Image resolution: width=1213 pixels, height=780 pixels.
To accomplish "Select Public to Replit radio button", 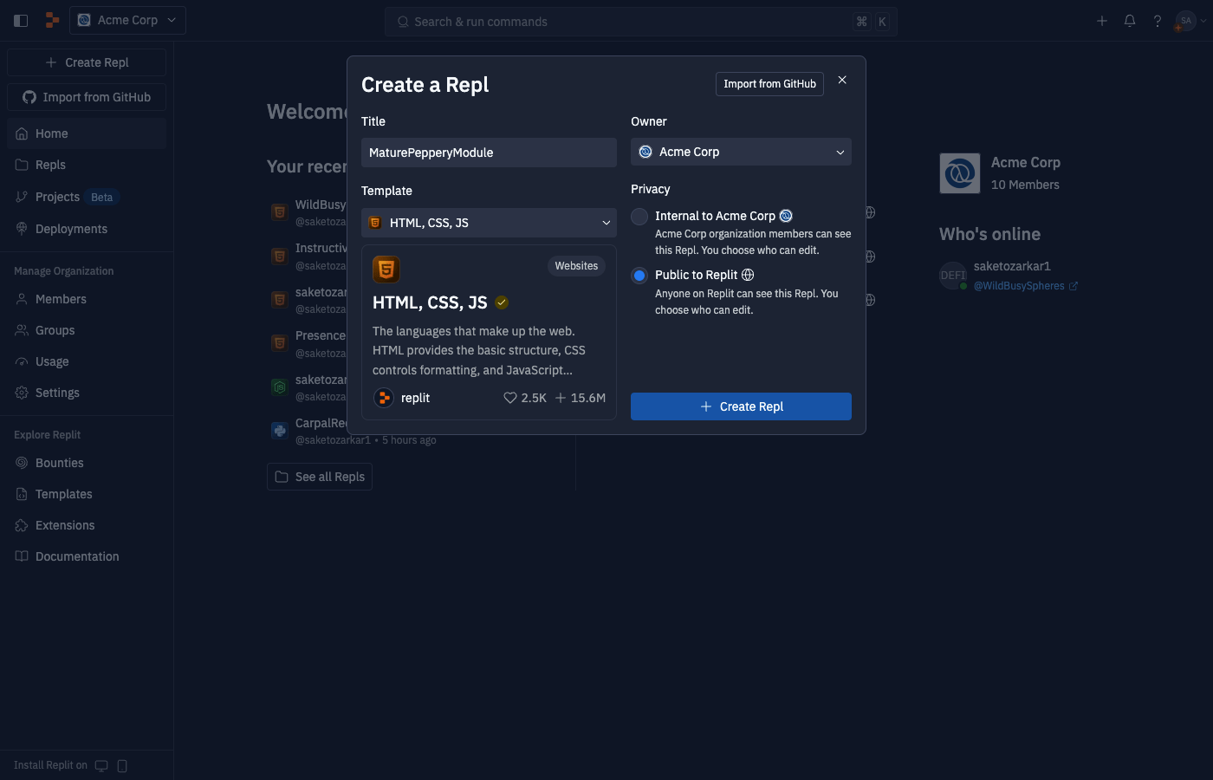I will point(639,276).
